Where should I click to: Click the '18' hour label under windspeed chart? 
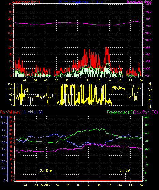pyautogui.click(x=109, y=80)
